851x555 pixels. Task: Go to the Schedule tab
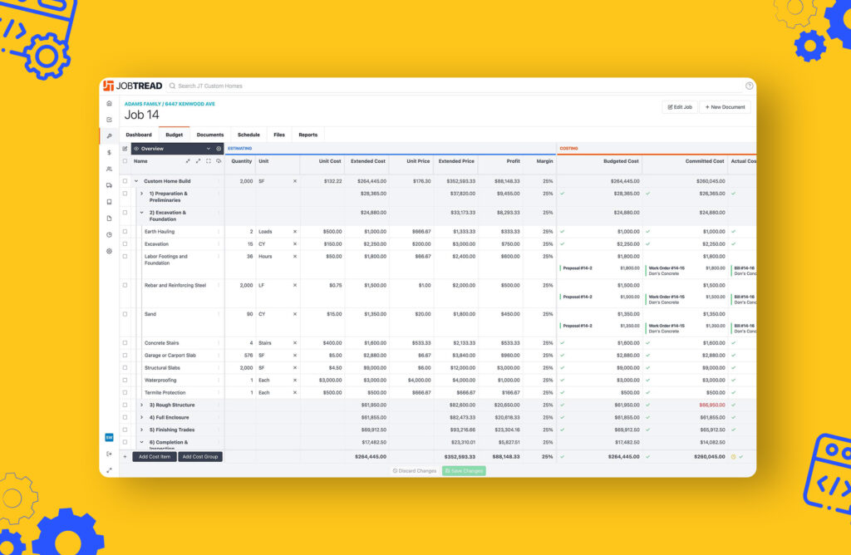tap(248, 135)
